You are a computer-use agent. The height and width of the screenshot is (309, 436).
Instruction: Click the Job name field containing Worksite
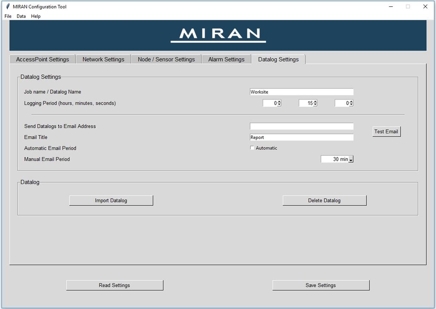302,92
